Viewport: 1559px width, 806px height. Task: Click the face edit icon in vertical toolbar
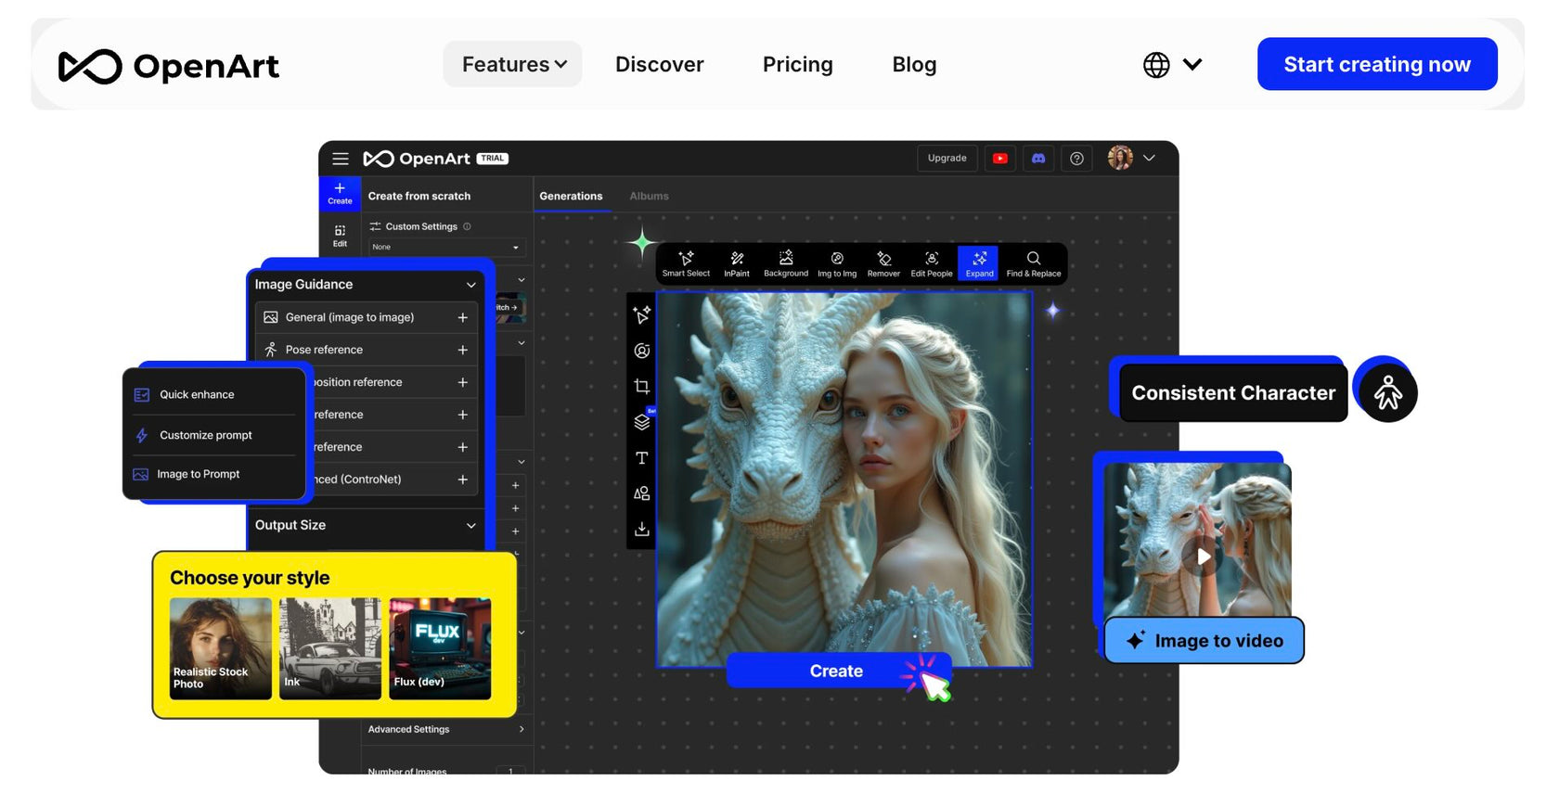[641, 351]
